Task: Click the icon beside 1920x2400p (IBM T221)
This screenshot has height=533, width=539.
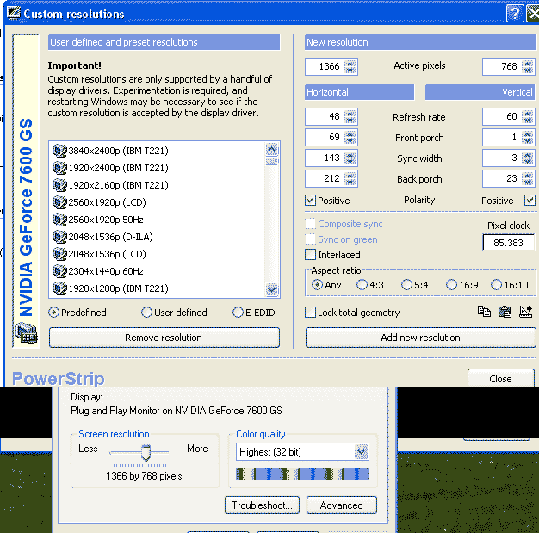Action: (59, 168)
